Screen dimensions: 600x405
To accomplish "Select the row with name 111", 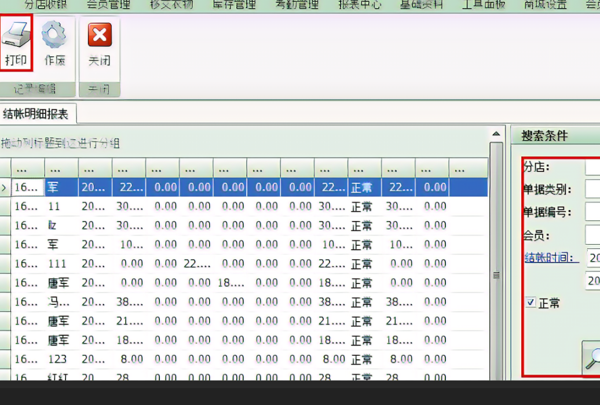I will point(57,264).
